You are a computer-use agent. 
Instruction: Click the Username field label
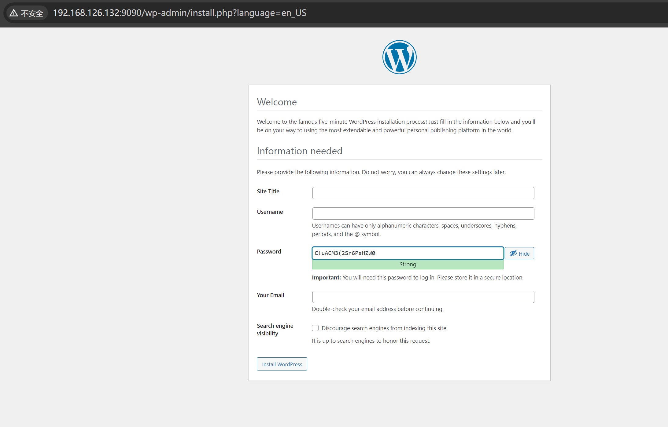270,212
